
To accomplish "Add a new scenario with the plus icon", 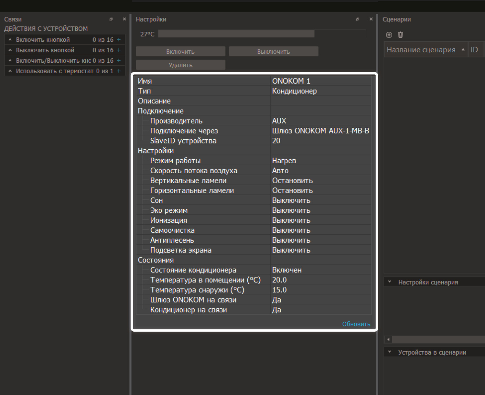I will tap(389, 35).
